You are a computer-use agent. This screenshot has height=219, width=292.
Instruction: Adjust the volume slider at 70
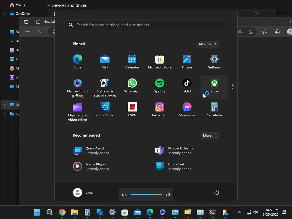[x=146, y=194]
